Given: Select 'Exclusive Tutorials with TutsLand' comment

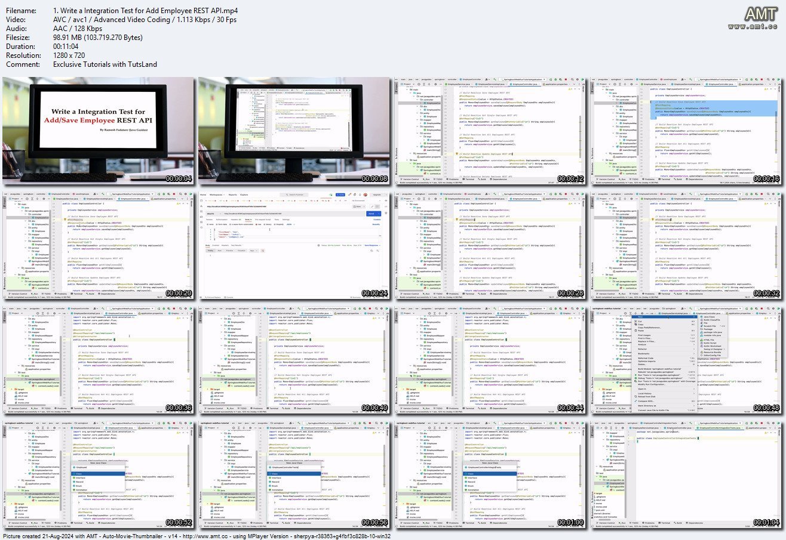Looking at the screenshot, I should coord(105,64).
